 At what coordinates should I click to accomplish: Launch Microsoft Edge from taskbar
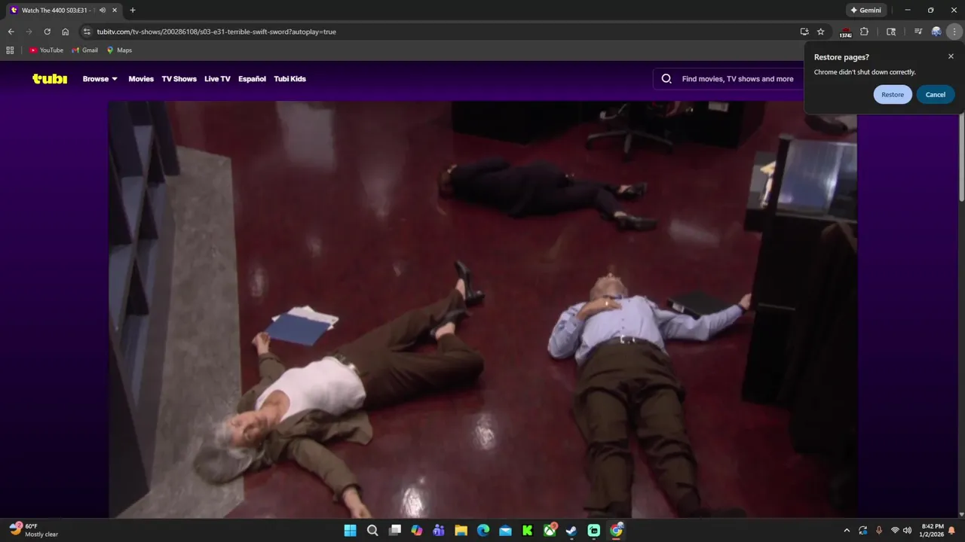pyautogui.click(x=483, y=531)
